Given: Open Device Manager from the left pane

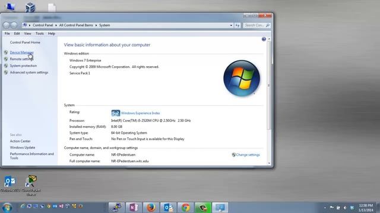Looking at the screenshot, I should pos(21,53).
